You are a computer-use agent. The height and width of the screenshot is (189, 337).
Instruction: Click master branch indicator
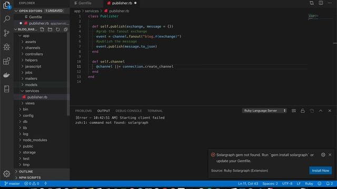[x=12, y=184]
